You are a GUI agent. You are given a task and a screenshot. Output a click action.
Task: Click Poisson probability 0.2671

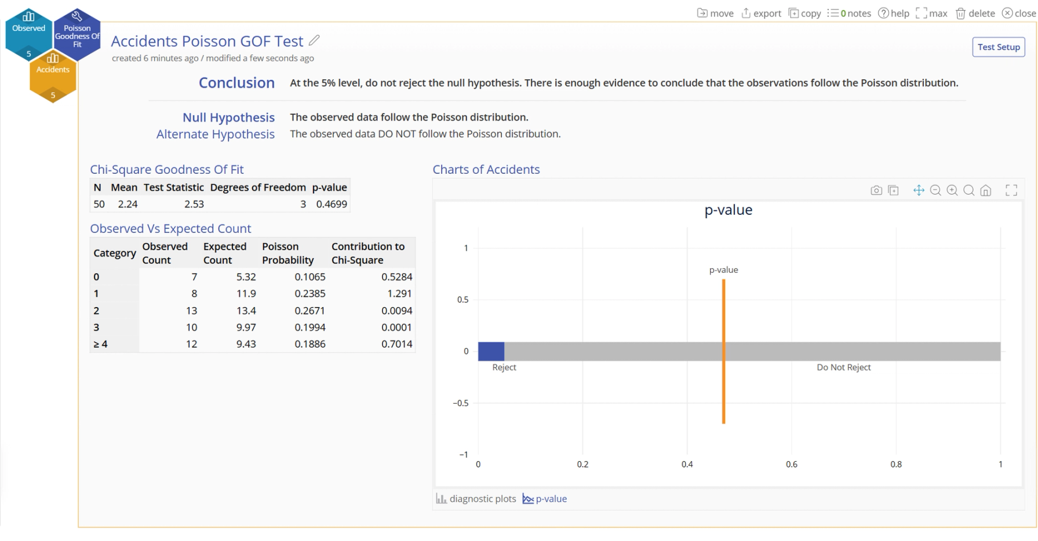[x=310, y=310]
